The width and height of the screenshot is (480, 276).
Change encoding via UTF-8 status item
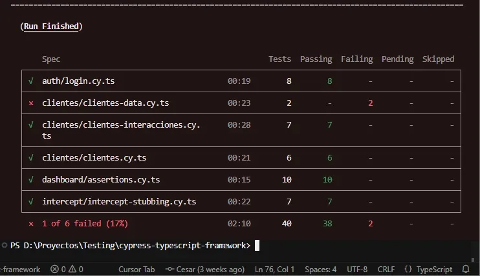click(x=357, y=270)
